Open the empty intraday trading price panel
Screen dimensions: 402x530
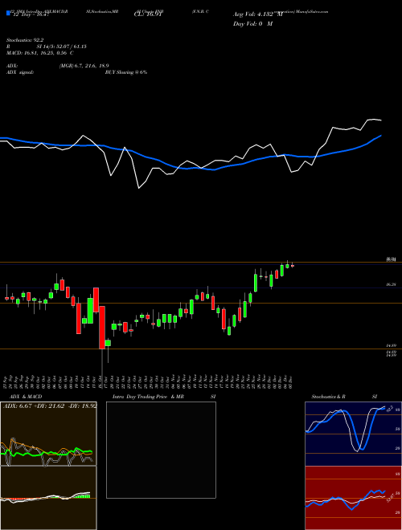[161, 450]
